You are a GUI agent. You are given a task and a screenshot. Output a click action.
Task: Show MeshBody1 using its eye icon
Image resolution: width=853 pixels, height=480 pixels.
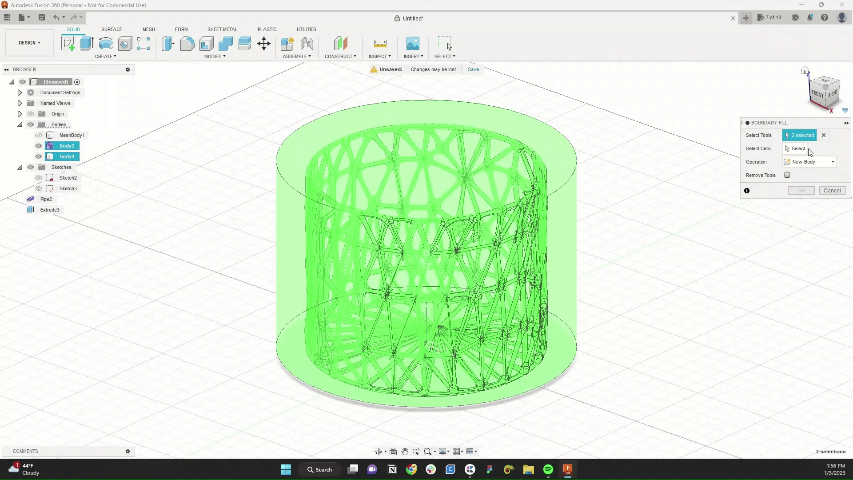pyautogui.click(x=39, y=135)
